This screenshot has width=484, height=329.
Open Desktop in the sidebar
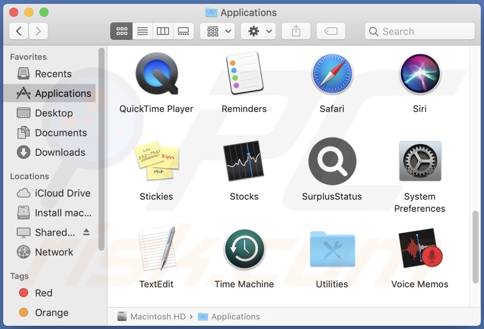pyautogui.click(x=50, y=113)
